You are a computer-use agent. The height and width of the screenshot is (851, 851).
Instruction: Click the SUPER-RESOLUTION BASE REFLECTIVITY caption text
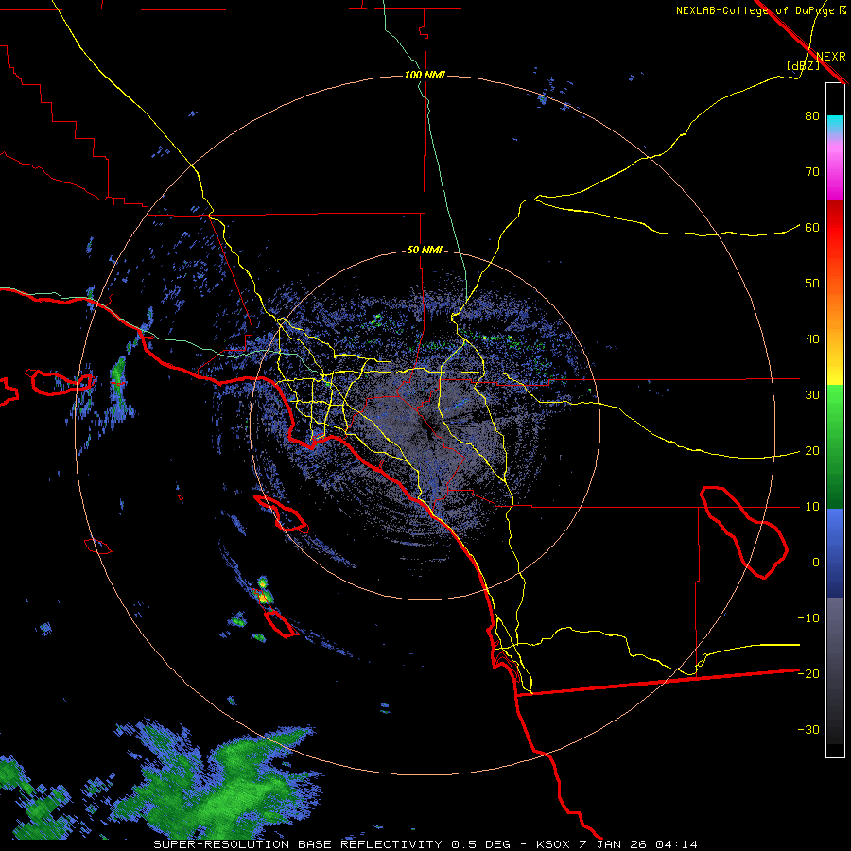[x=298, y=844]
